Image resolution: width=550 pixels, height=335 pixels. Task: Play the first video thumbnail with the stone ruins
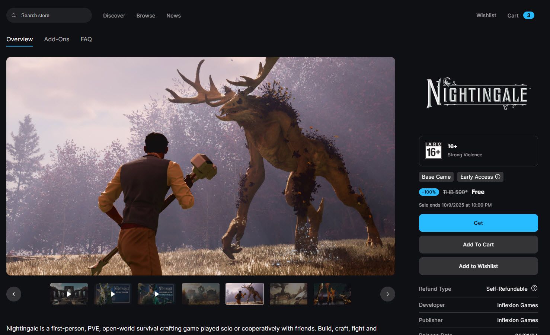click(69, 294)
